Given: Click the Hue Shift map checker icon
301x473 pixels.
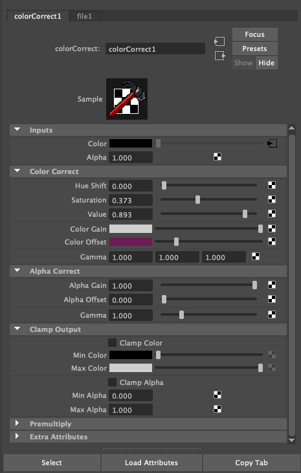Looking at the screenshot, I should click(272, 185).
